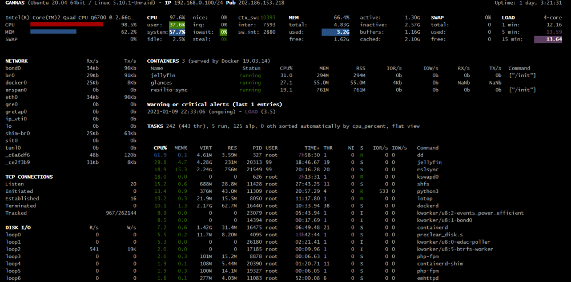Click the blue MEM usage bar

tap(53, 31)
